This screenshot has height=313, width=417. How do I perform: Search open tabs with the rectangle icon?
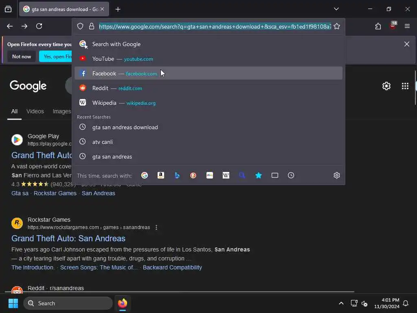tap(275, 175)
